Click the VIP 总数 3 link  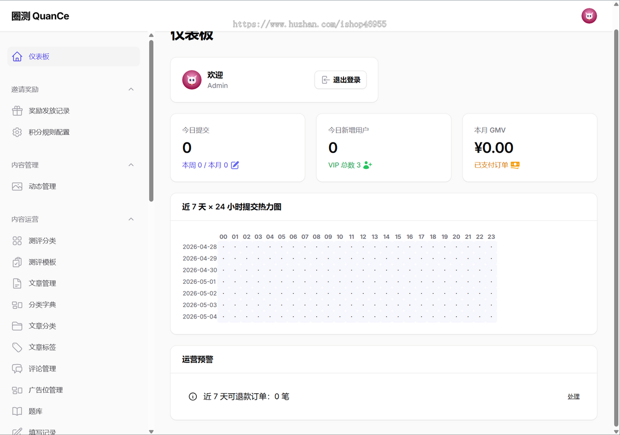click(345, 165)
